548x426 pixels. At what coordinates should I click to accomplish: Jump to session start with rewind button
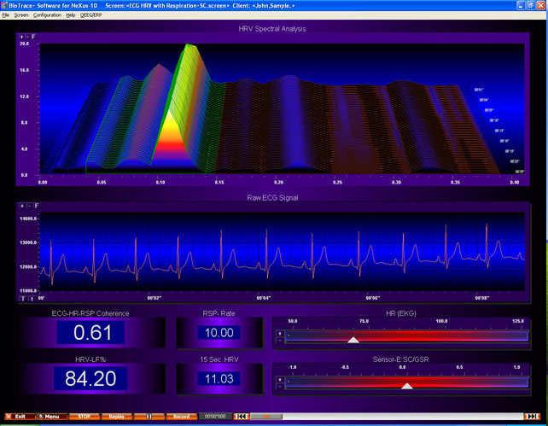pos(242,417)
